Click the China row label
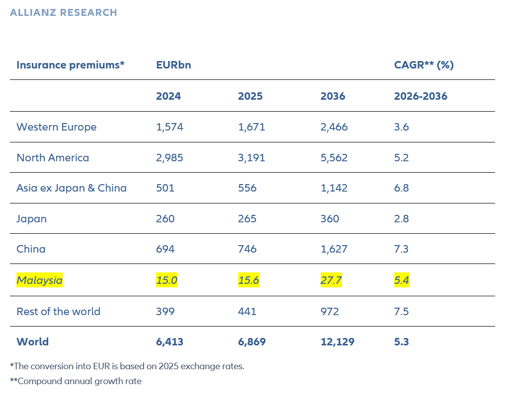Viewport: 508px width, 396px height. 31,249
